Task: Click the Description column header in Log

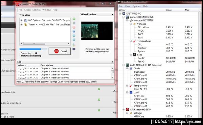Action: tap(47, 65)
